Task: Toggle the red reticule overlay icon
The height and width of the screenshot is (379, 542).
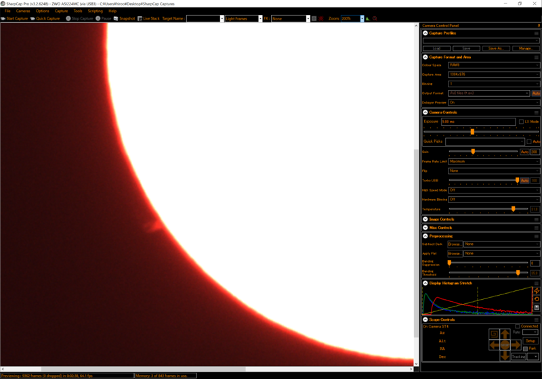Action: click(x=321, y=19)
